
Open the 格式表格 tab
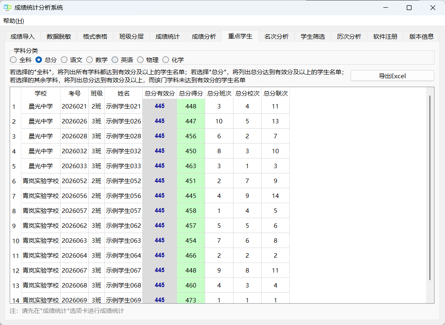pos(95,37)
